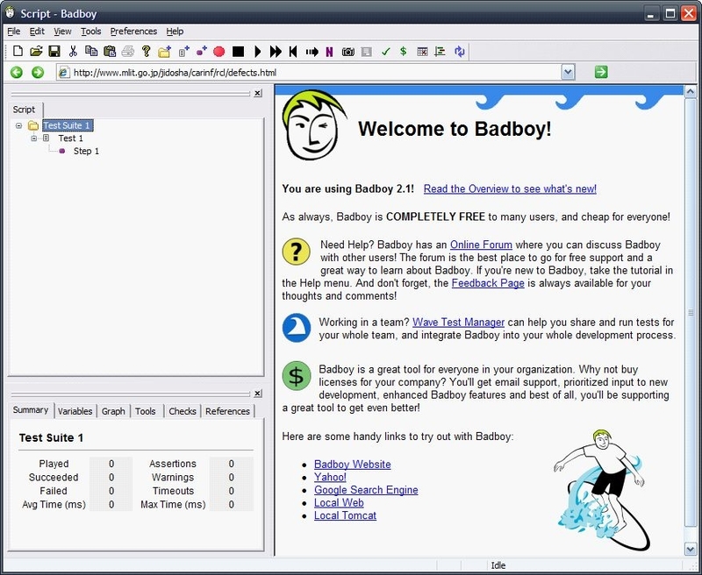This screenshot has width=702, height=575.
Task: Click the blue refresh arrows toolbar icon
Action: click(x=459, y=52)
